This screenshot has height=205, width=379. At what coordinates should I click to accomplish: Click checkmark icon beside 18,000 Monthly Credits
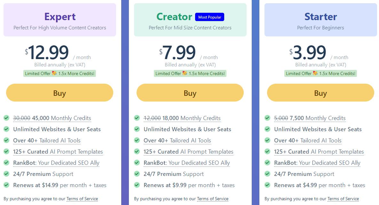click(x=137, y=118)
